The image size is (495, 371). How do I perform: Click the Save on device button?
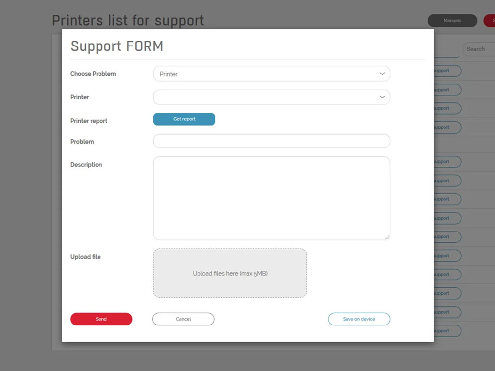pos(359,319)
